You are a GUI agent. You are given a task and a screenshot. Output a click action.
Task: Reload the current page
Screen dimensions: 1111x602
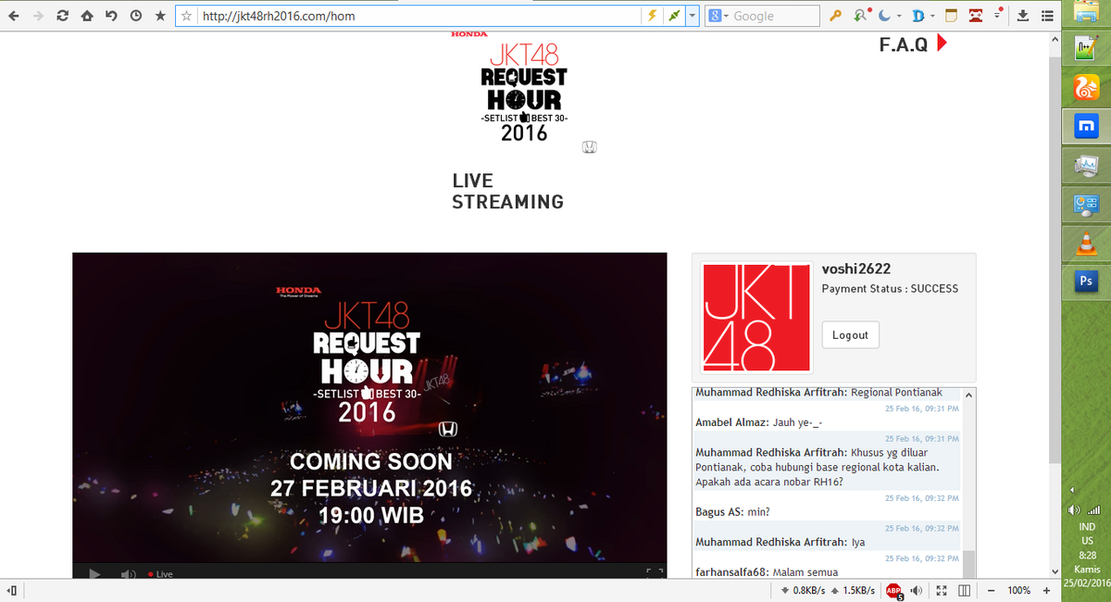pyautogui.click(x=63, y=16)
